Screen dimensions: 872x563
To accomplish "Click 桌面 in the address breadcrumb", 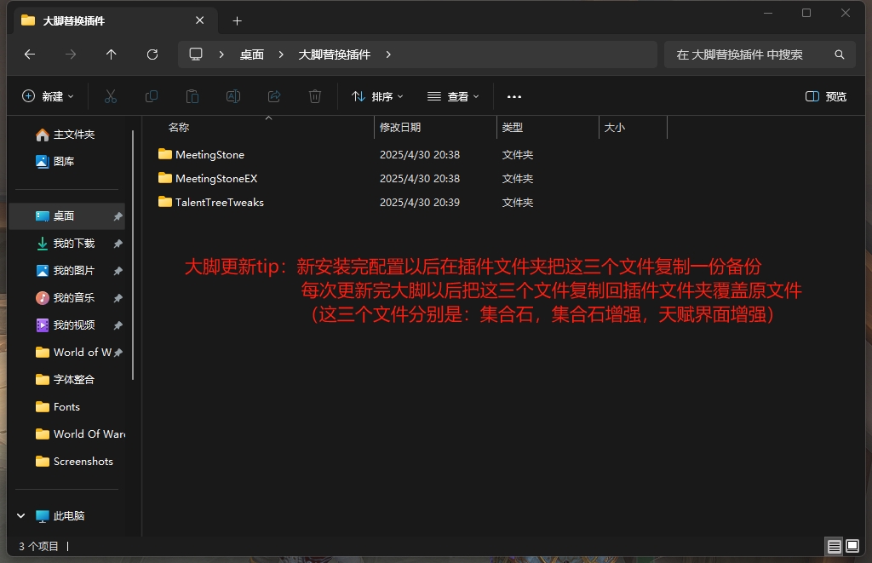I will pos(251,55).
